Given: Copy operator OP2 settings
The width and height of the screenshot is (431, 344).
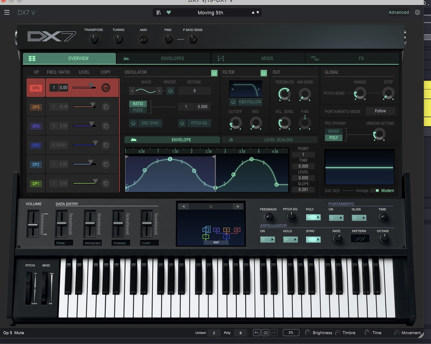Looking at the screenshot, I should (106, 164).
